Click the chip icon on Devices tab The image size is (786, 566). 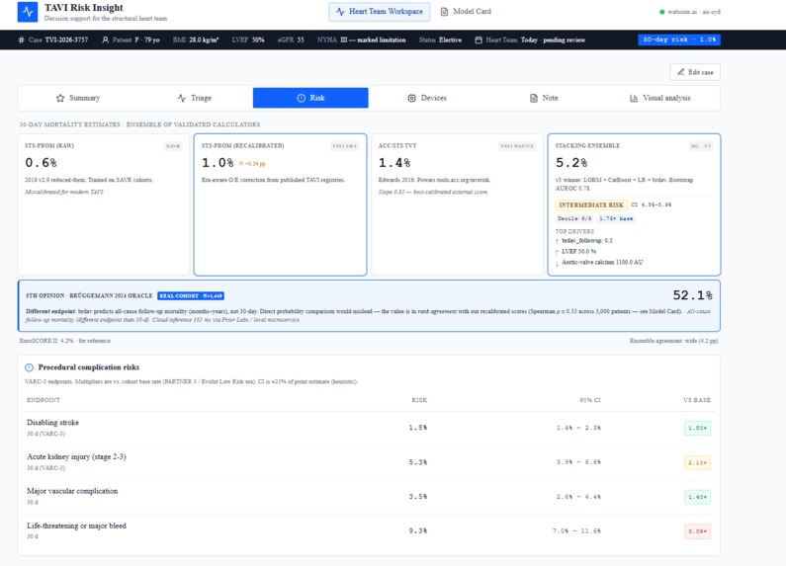[411, 98]
